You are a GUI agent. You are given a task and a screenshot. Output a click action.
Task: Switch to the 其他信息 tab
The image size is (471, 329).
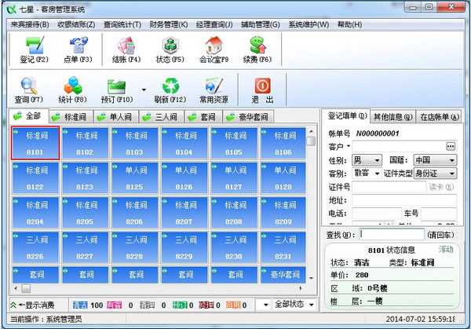391,117
